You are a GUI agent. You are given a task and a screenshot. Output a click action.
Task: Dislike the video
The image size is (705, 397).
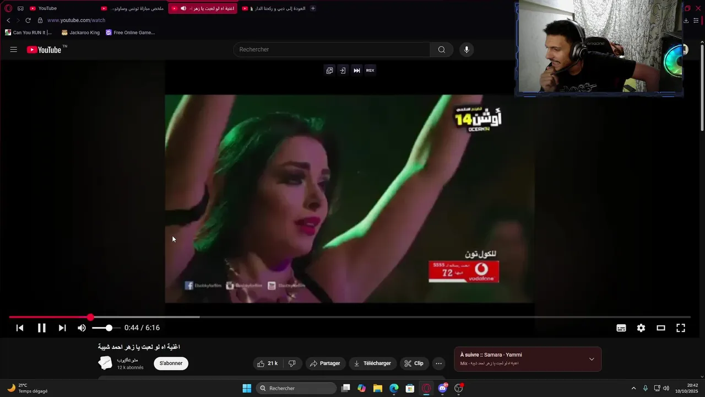tap(292, 363)
